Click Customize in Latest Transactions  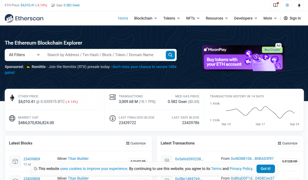[x=288, y=143]
